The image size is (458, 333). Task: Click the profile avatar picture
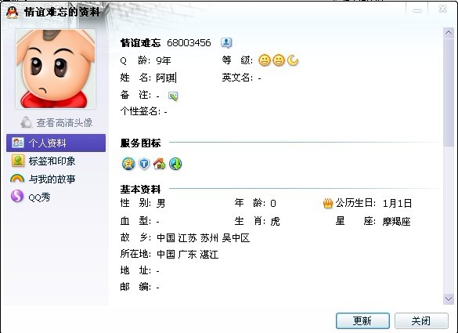coord(56,69)
